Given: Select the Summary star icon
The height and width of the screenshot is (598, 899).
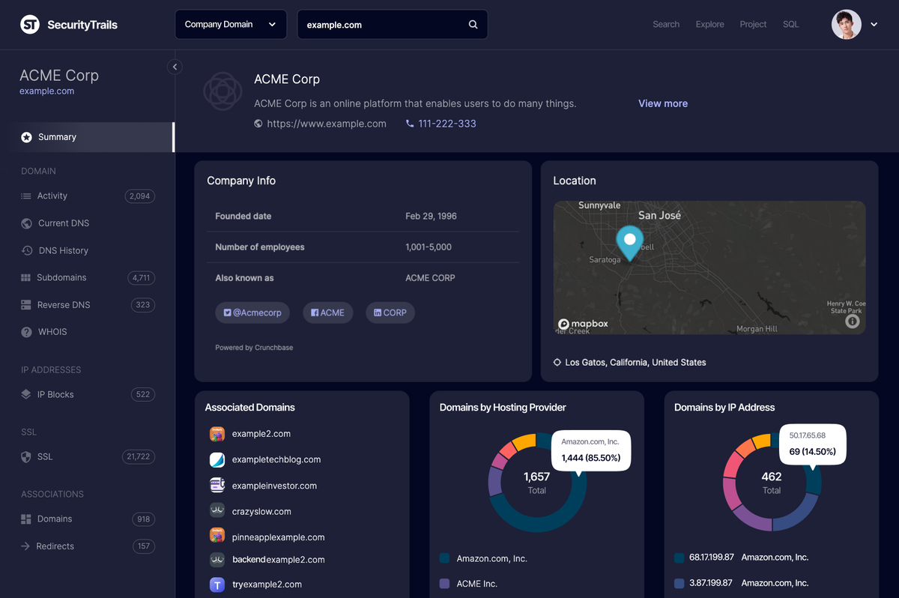Looking at the screenshot, I should coord(26,137).
